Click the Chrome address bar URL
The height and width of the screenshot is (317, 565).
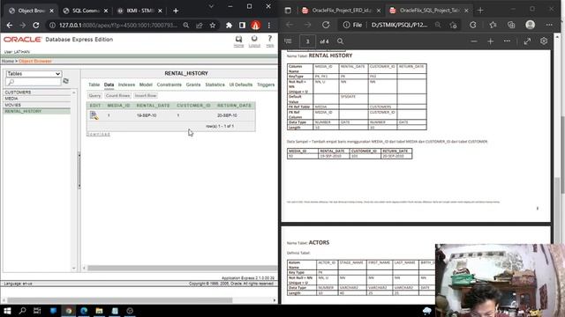pyautogui.click(x=118, y=26)
